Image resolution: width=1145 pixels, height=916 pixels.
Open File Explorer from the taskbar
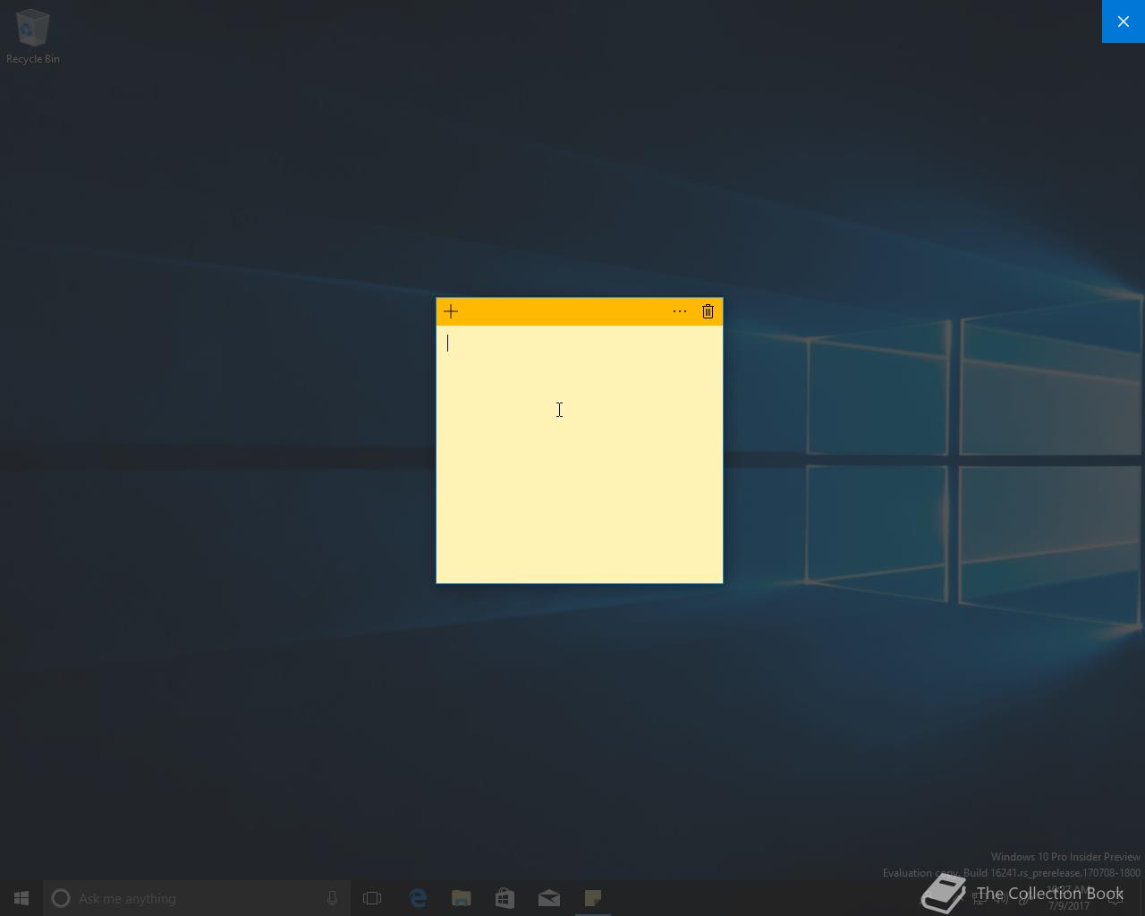tap(462, 898)
